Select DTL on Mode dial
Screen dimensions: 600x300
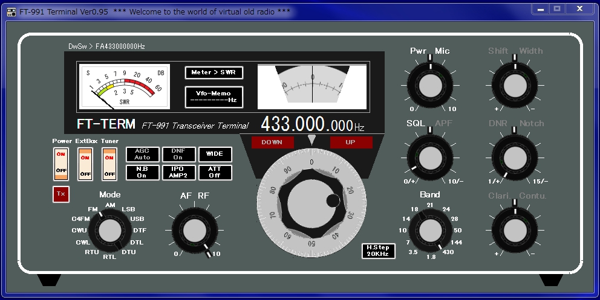(137, 243)
